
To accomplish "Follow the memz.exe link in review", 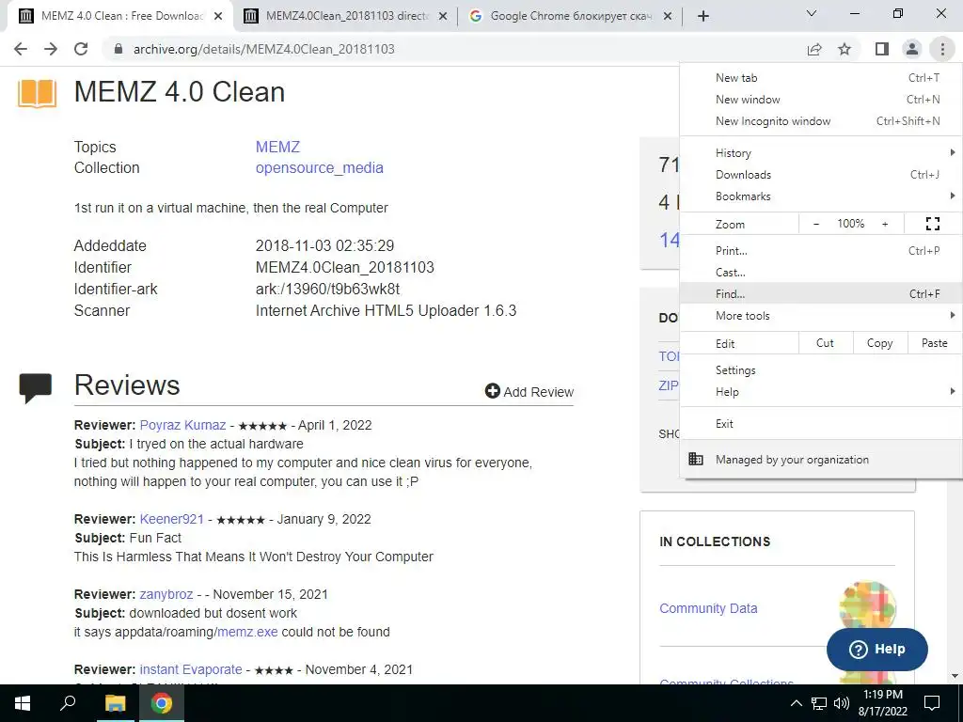I will [247, 632].
